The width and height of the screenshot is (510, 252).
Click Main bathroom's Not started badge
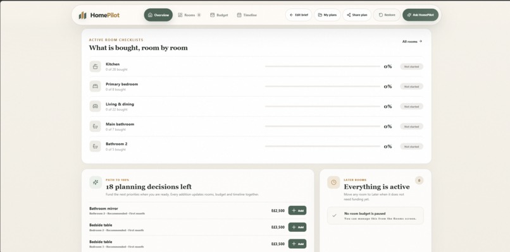[x=411, y=126]
